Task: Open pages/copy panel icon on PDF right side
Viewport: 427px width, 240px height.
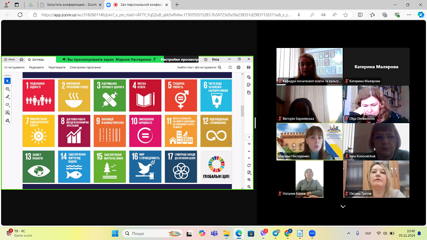Action: click(x=249, y=92)
